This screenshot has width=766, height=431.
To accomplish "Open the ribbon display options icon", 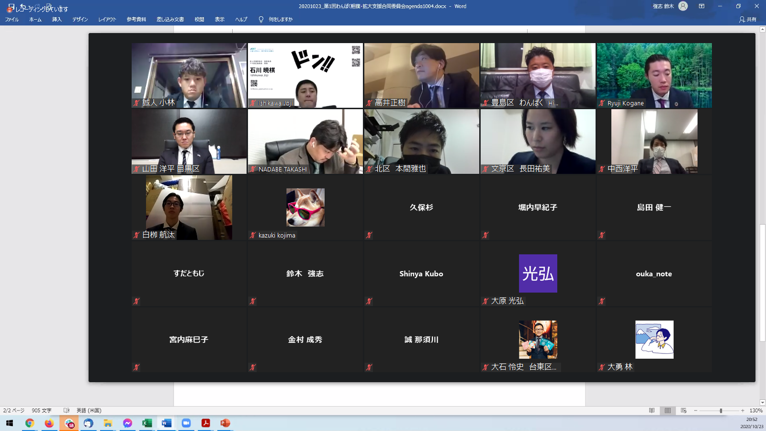I will (x=701, y=6).
